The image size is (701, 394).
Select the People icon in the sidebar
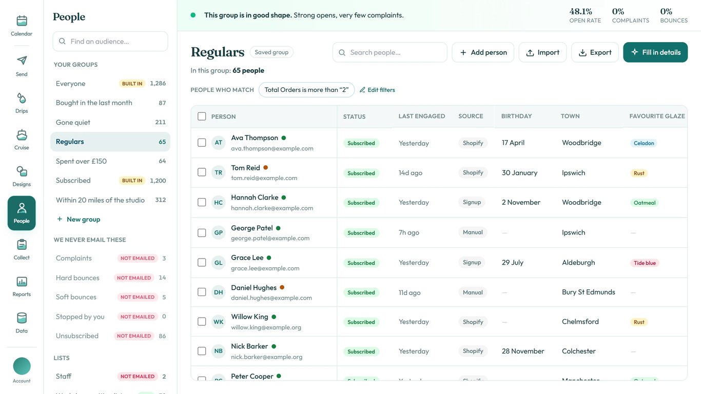tap(22, 213)
